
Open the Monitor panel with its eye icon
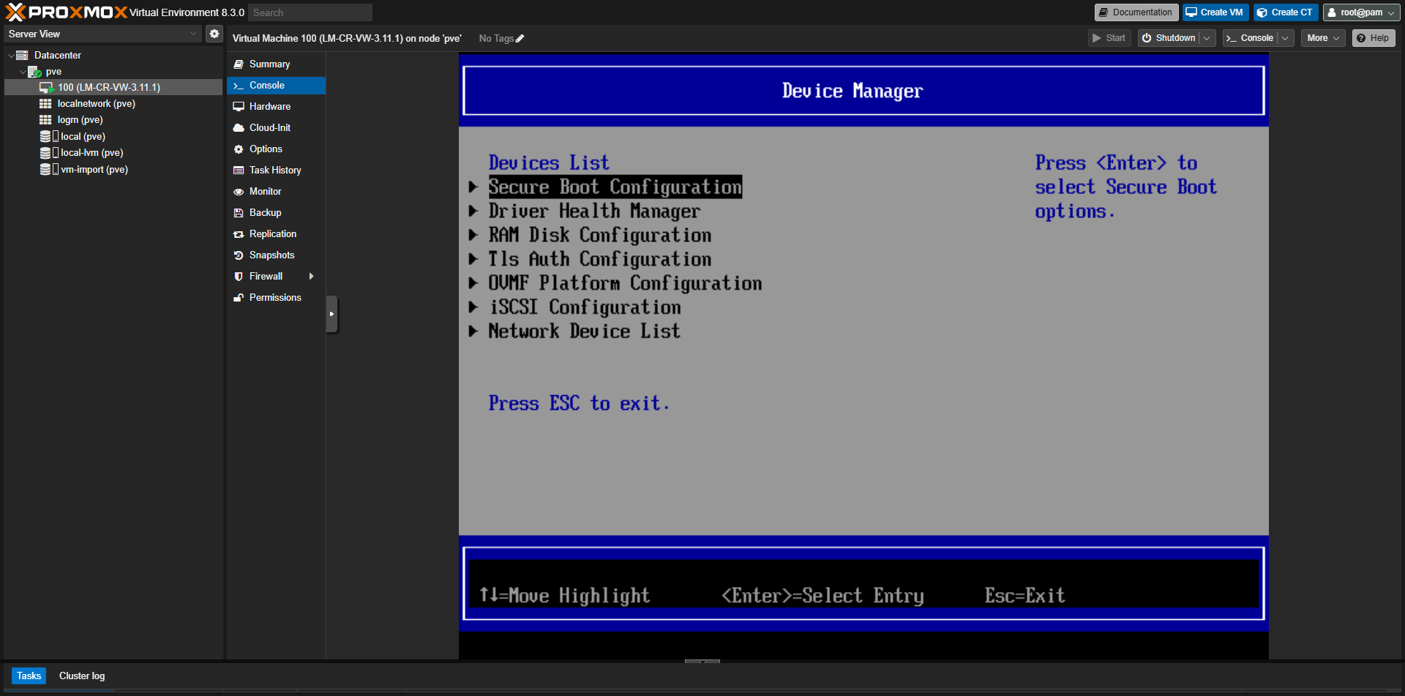click(x=239, y=191)
